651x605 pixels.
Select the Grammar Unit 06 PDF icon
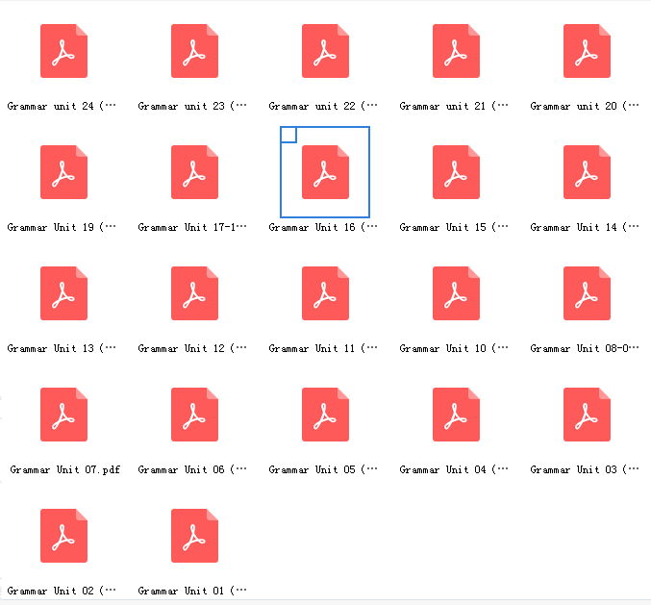pyautogui.click(x=194, y=415)
